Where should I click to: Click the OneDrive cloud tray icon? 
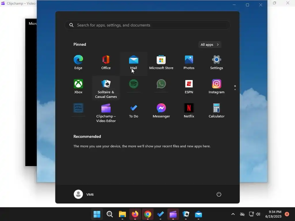click(242, 214)
